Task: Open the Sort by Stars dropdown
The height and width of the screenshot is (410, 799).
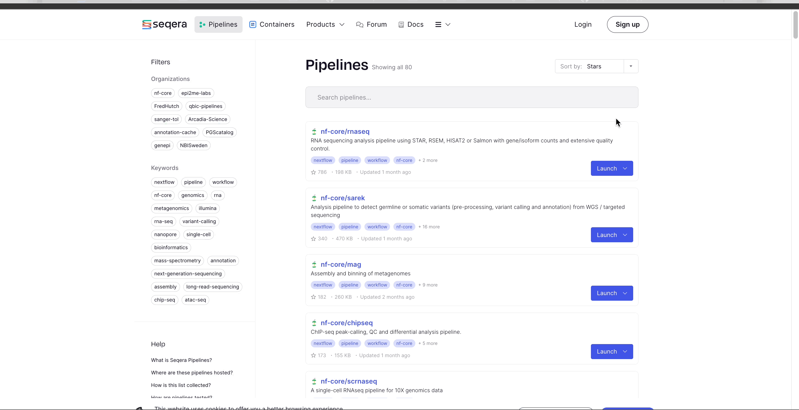Action: (x=631, y=66)
